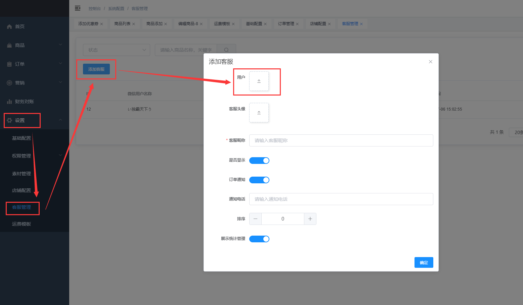The width and height of the screenshot is (523, 305).
Task: Click the 用户 upload box icon
Action: (x=259, y=81)
